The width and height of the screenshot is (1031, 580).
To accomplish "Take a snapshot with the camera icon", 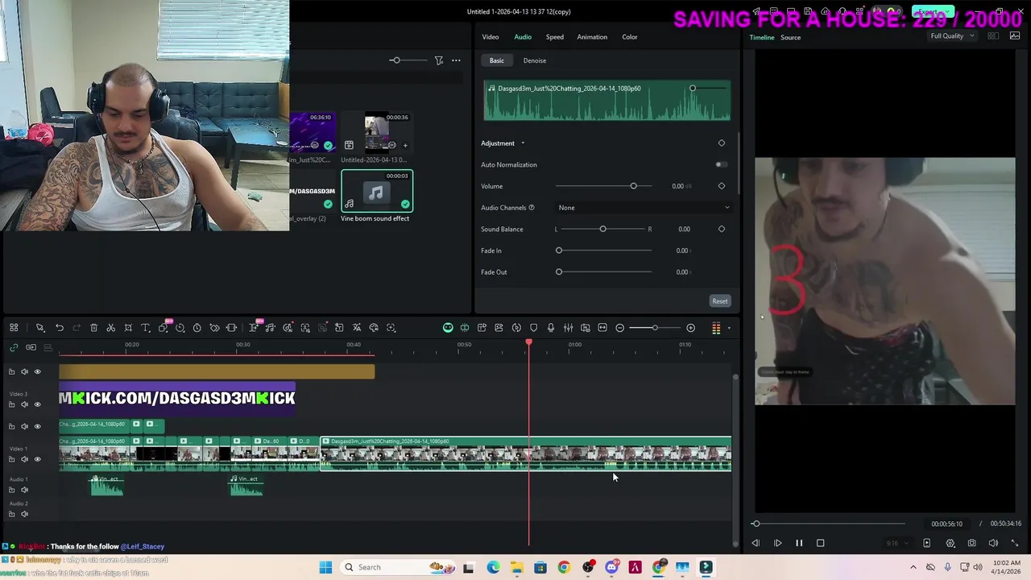I will coord(971,543).
